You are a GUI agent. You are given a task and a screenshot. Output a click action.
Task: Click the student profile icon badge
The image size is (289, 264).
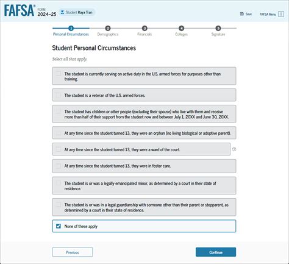coord(62,12)
